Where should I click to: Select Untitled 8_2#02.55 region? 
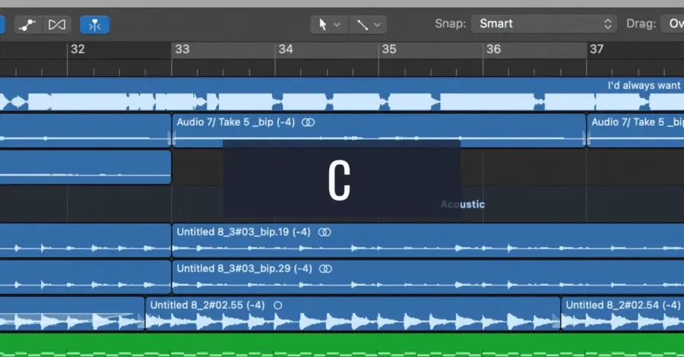pos(353,314)
